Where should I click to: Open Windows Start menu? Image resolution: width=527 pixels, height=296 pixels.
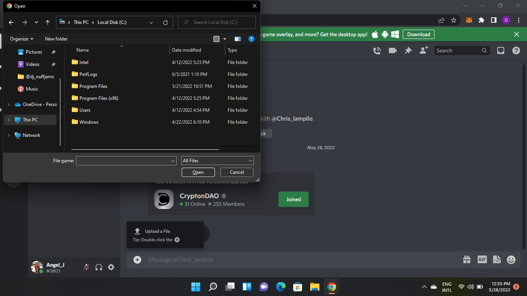[x=196, y=287]
